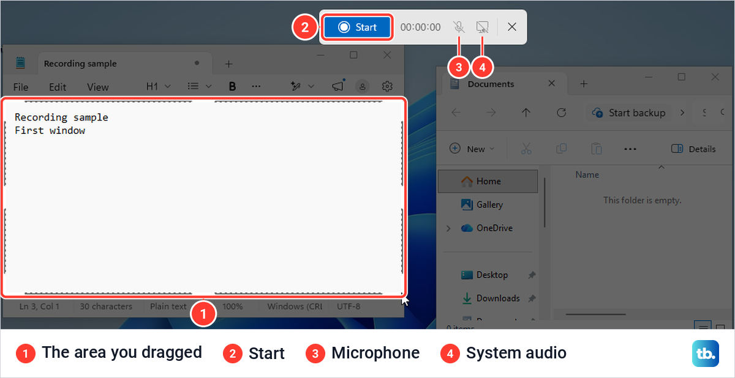Close the Documents tab in File Explorer

click(552, 84)
